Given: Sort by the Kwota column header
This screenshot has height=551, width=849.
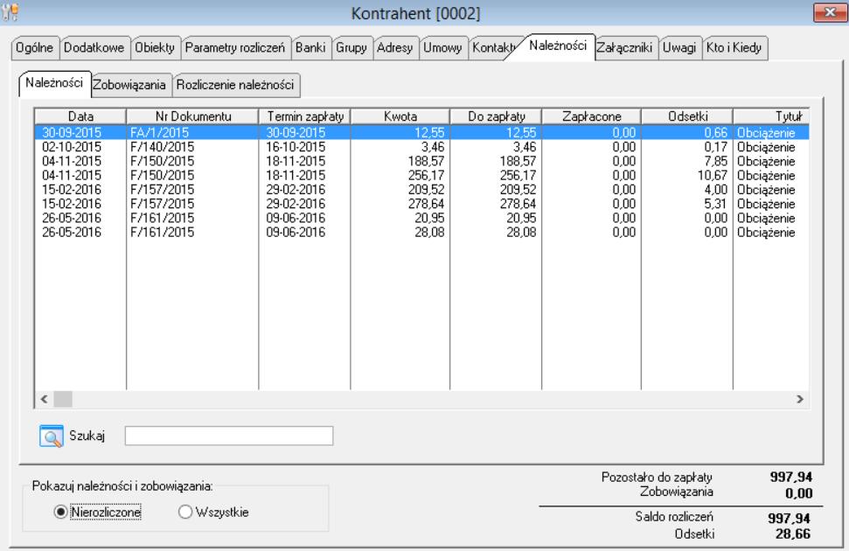Looking at the screenshot, I should [x=400, y=116].
